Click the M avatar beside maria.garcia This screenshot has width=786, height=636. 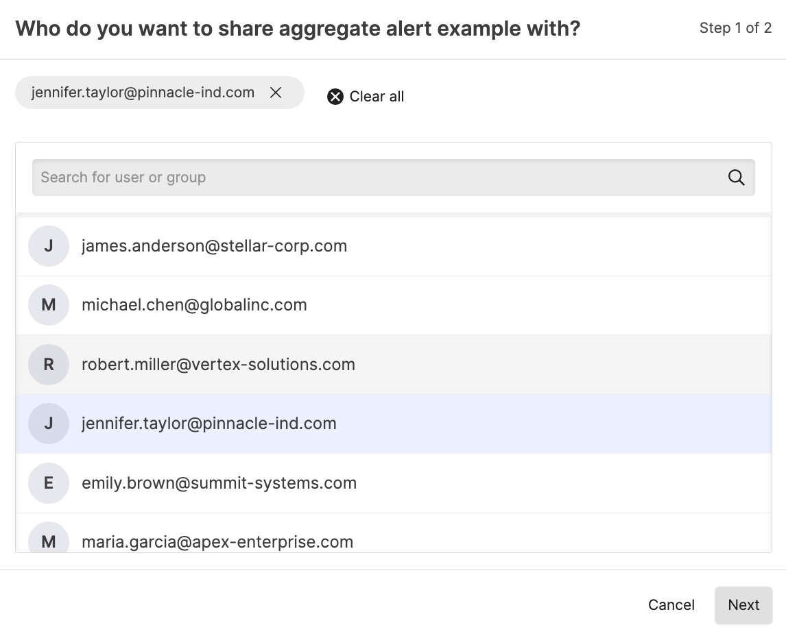click(x=49, y=540)
